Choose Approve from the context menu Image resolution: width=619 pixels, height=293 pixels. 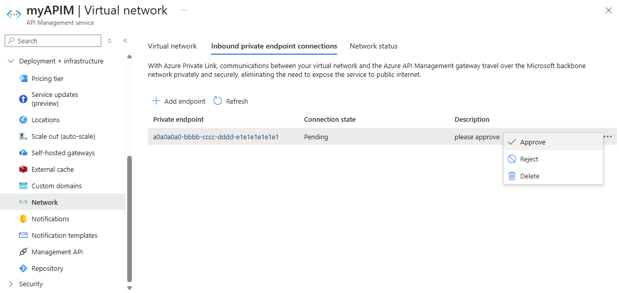(533, 142)
